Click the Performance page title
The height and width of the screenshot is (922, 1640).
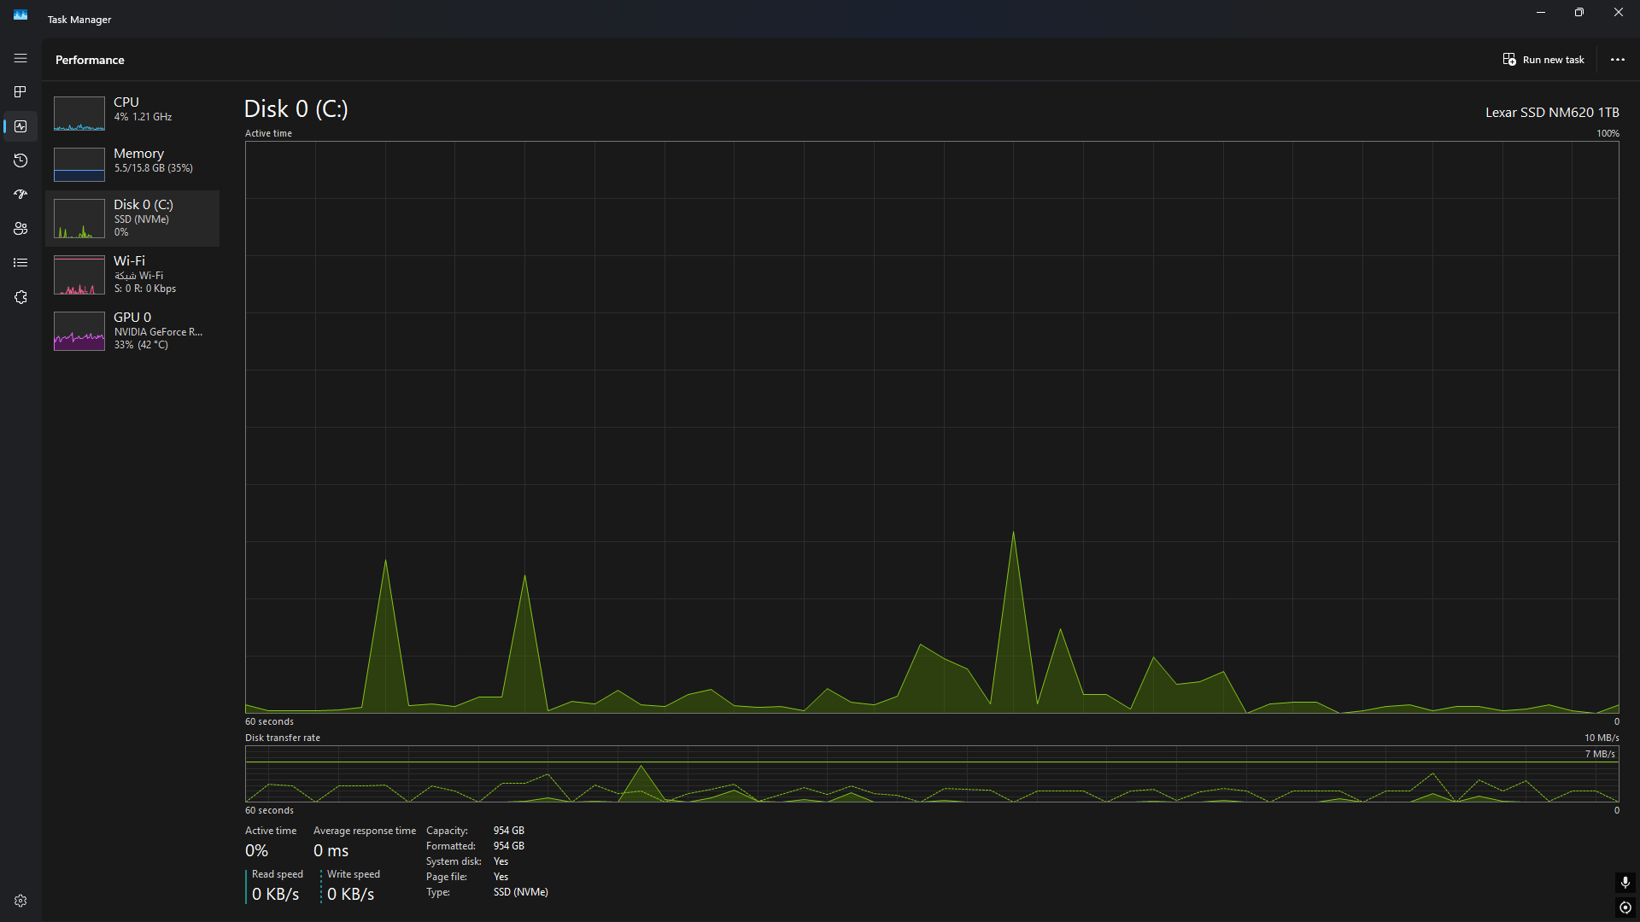(90, 60)
